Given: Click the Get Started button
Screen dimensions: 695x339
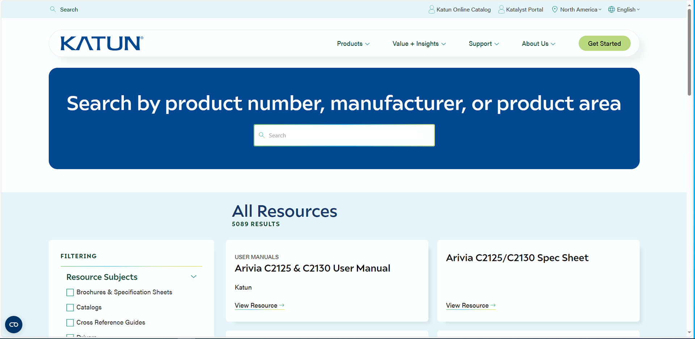Looking at the screenshot, I should (x=604, y=43).
